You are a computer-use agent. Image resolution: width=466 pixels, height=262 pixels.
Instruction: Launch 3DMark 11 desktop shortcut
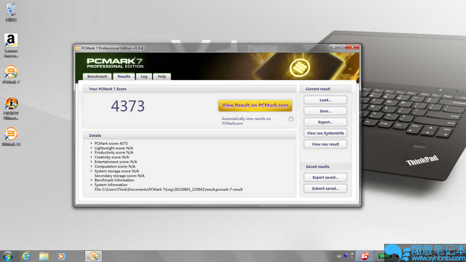tap(11, 135)
